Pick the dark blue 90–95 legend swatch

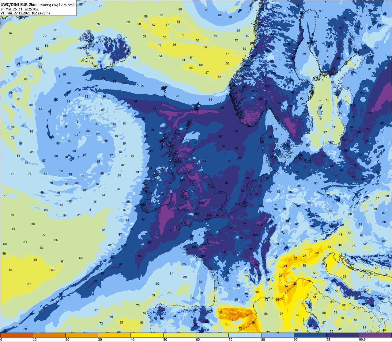[310, 335]
